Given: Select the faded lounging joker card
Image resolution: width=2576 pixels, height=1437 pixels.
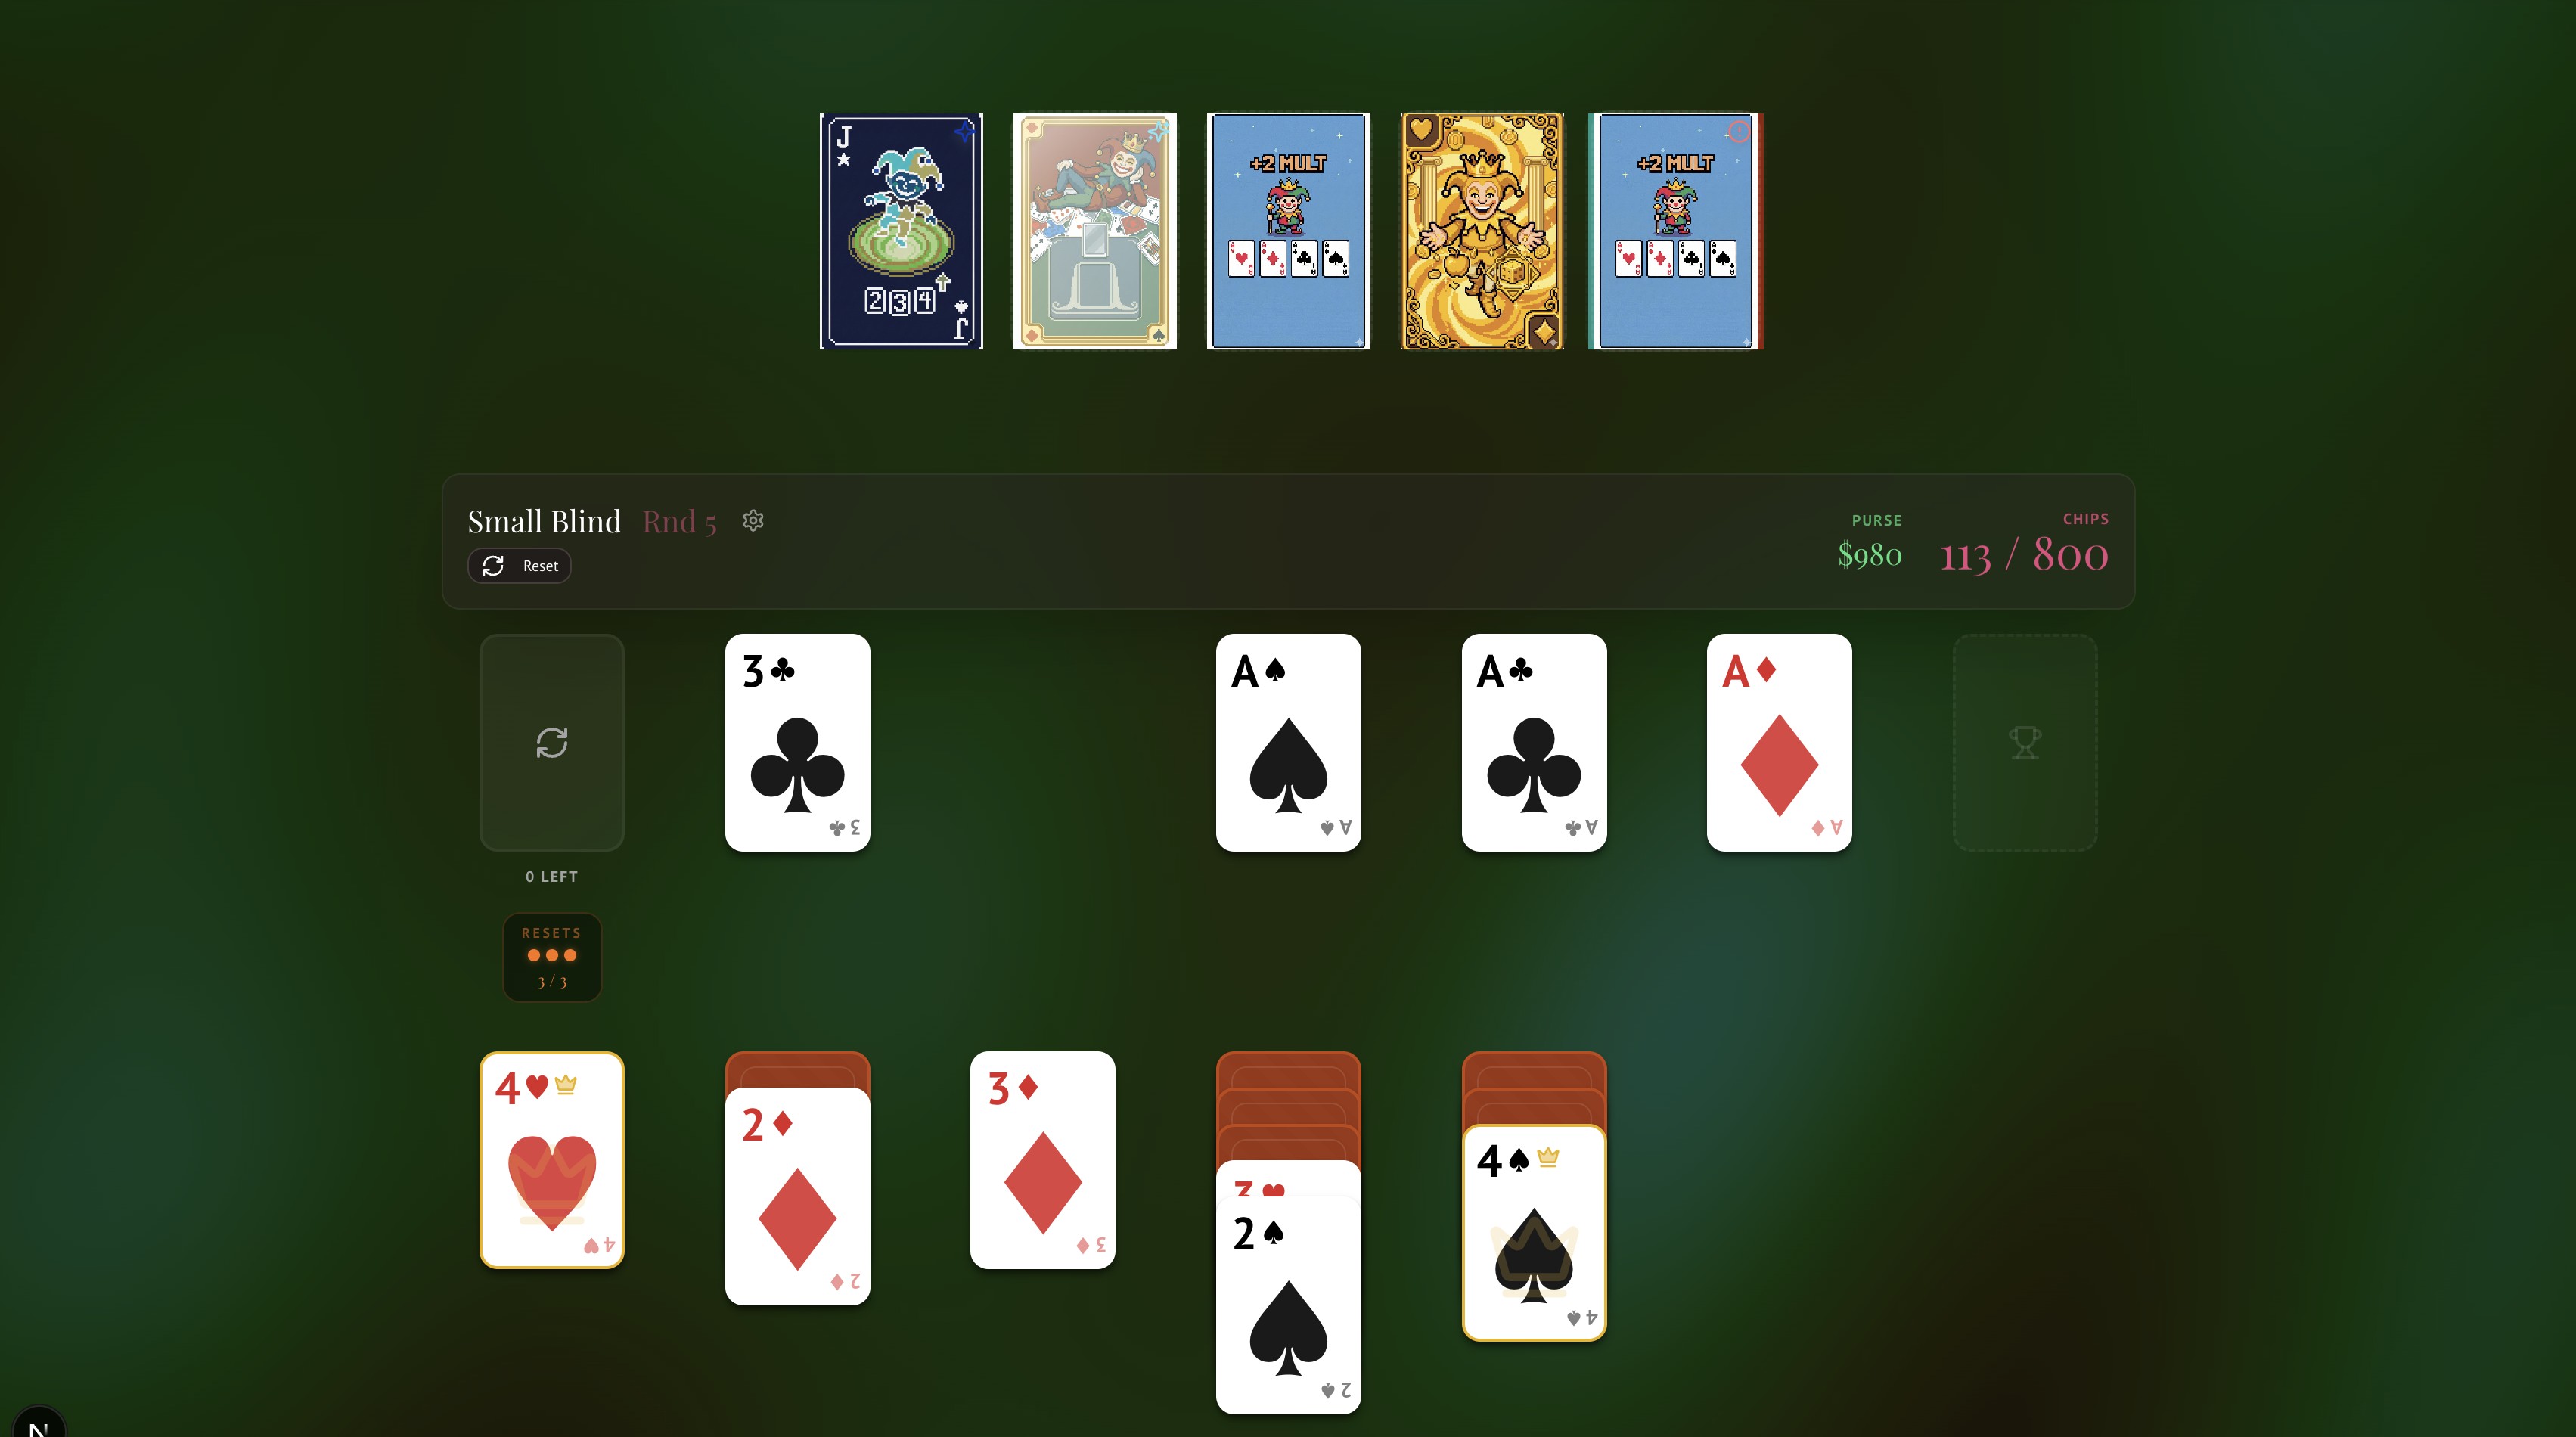Looking at the screenshot, I should [x=1095, y=231].
